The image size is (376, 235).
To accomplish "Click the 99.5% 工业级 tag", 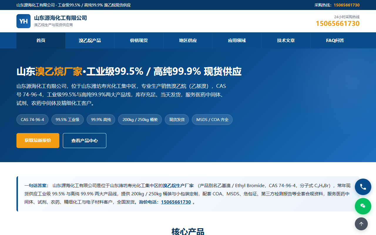I will point(68,120).
